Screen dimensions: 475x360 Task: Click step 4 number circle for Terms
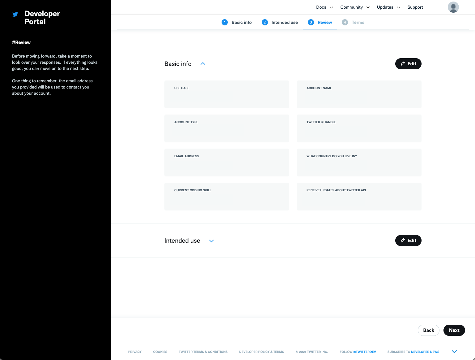pos(345,22)
